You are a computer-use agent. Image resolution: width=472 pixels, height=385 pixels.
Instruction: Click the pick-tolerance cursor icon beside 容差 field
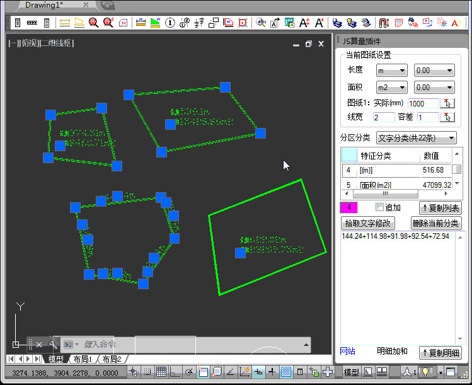448,117
